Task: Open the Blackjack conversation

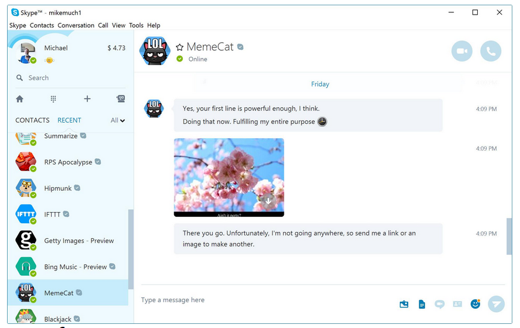Action: pos(68,315)
